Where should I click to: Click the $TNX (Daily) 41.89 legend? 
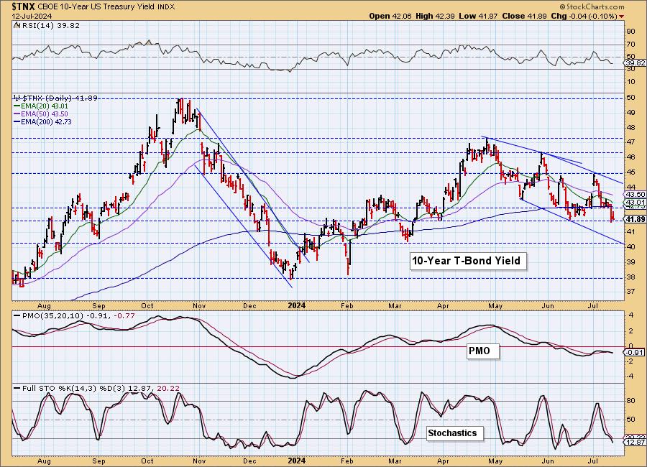click(60, 98)
